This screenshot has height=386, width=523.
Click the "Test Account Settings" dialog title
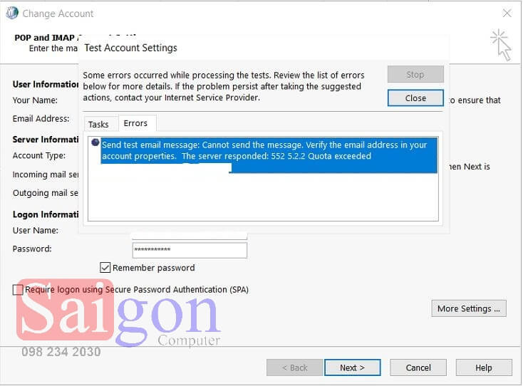click(131, 48)
